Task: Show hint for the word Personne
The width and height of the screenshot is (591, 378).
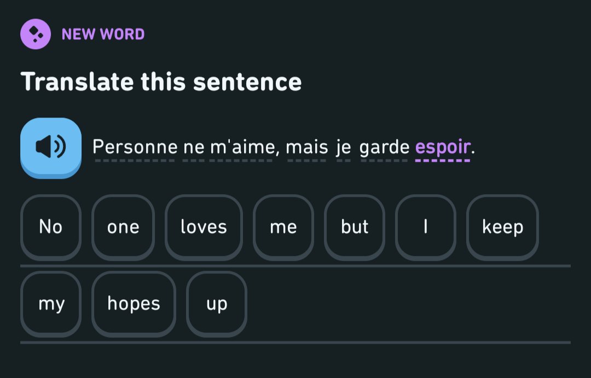Action: click(x=135, y=147)
